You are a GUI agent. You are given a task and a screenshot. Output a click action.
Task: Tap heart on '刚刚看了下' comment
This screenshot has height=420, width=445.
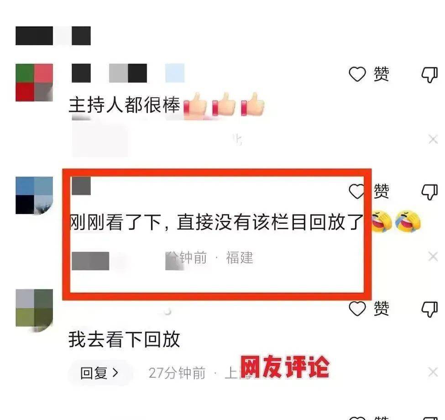356,191
